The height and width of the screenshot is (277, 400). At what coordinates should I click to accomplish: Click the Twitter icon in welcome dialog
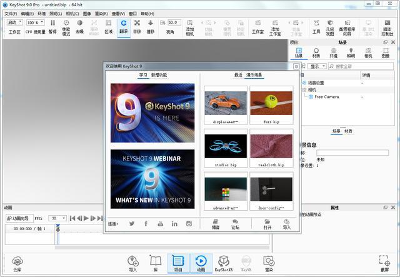(x=132, y=223)
